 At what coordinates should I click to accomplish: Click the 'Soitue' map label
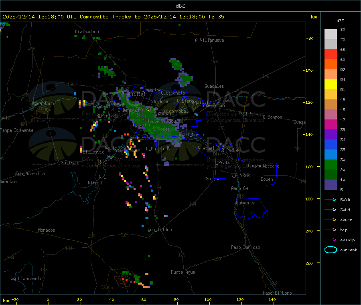click(x=213, y=179)
